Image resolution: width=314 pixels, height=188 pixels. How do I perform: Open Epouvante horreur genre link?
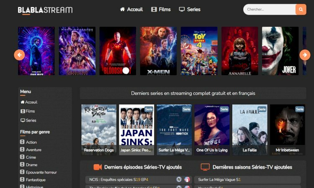click(x=41, y=172)
